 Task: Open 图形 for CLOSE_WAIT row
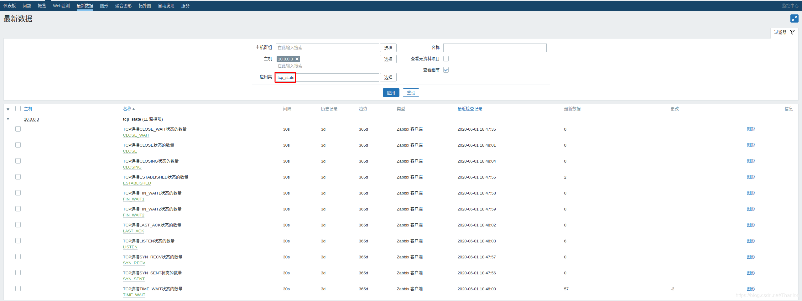pyautogui.click(x=751, y=129)
